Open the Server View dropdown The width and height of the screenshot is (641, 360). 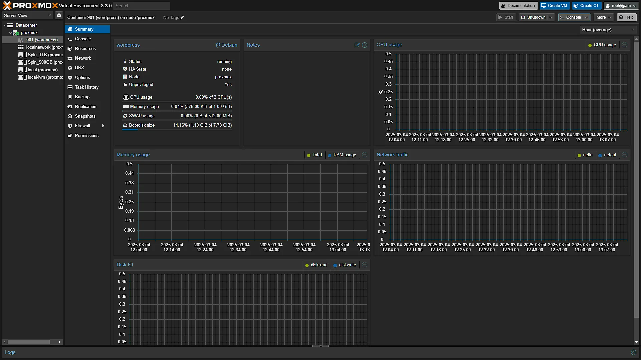27,15
